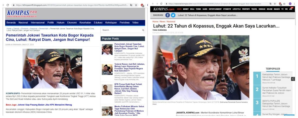The image size is (298, 118).
Task: Open Politik in the Kompas Info menu
Action: coord(51,23)
